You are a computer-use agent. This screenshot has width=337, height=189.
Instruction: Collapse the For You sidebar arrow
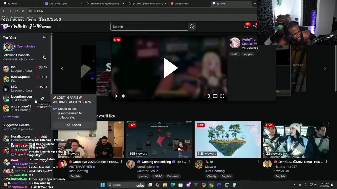pos(44,38)
